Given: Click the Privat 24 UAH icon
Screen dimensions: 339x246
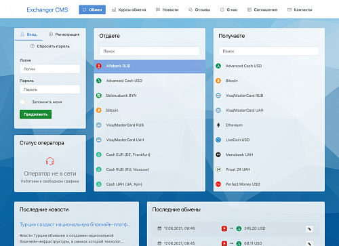Looking at the screenshot, I should [x=218, y=169].
